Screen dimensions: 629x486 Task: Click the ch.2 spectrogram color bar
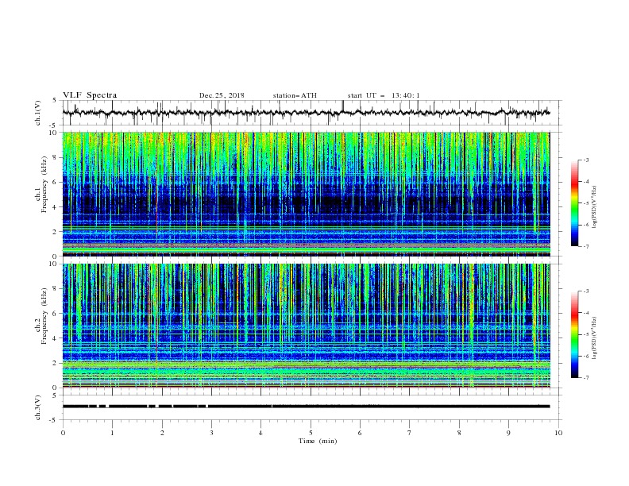(574, 334)
